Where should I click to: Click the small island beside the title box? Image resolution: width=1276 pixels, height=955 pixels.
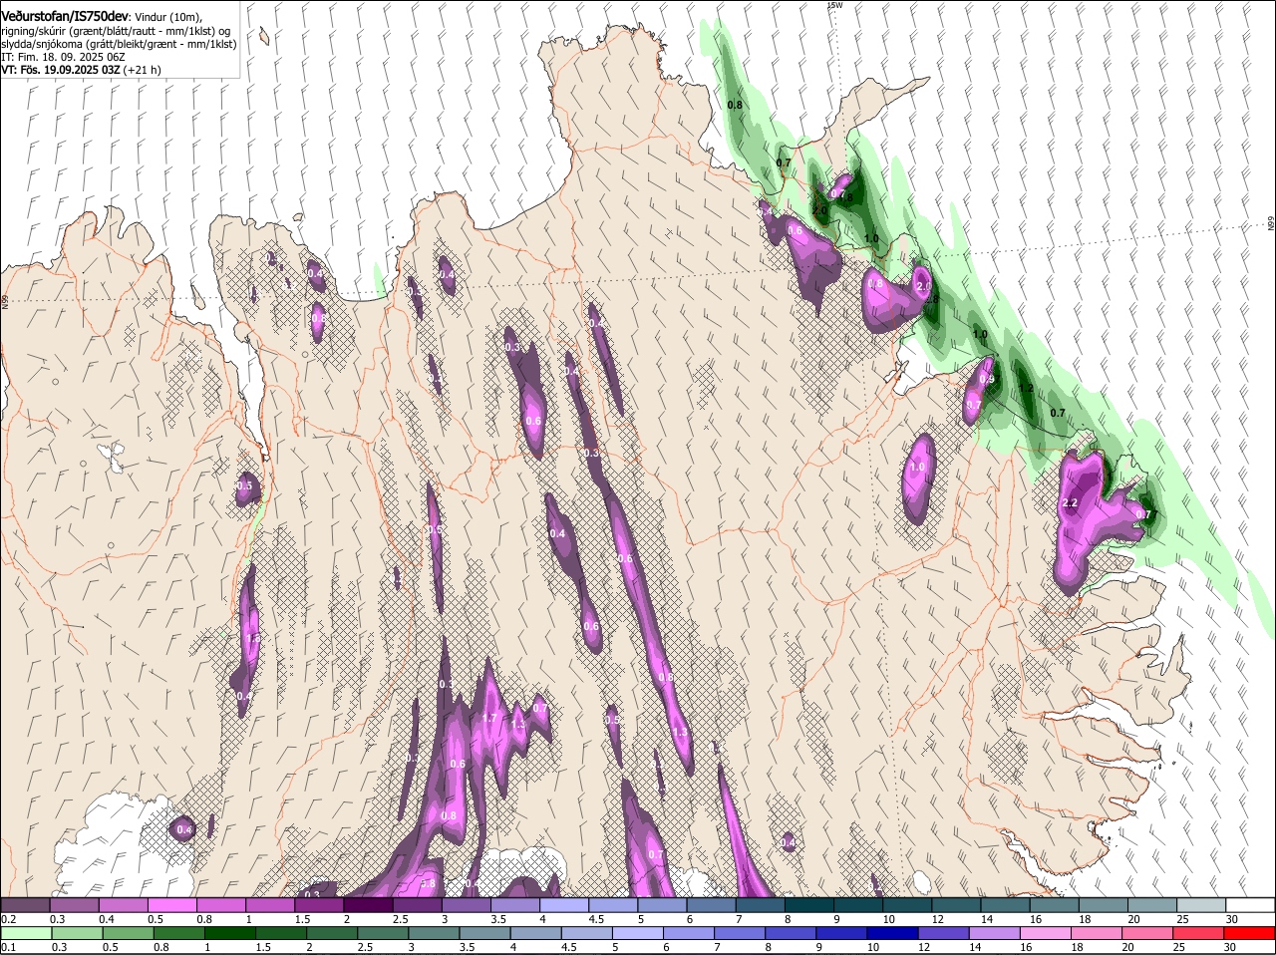coord(264,36)
